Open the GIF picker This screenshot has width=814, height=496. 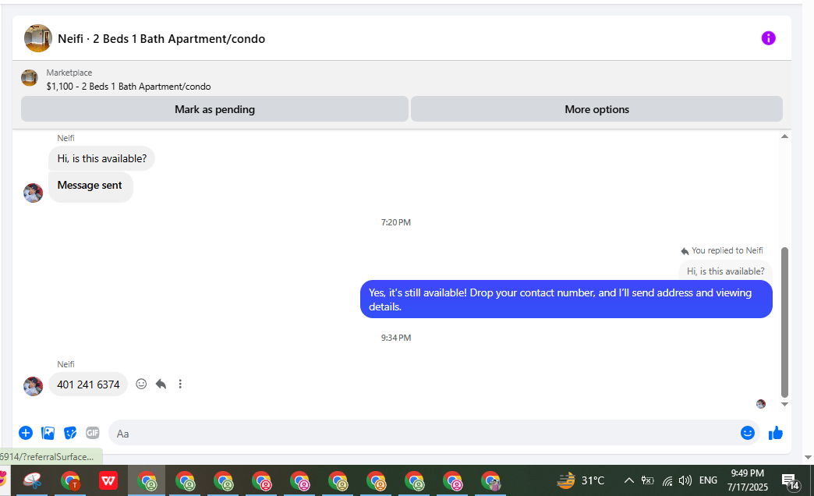click(x=93, y=433)
